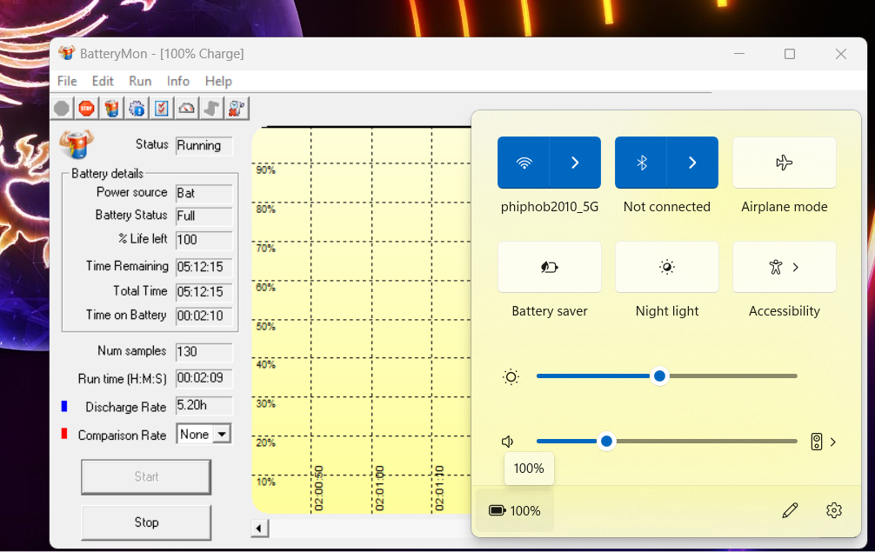Click the Stop button
875x552 pixels.
(x=146, y=522)
